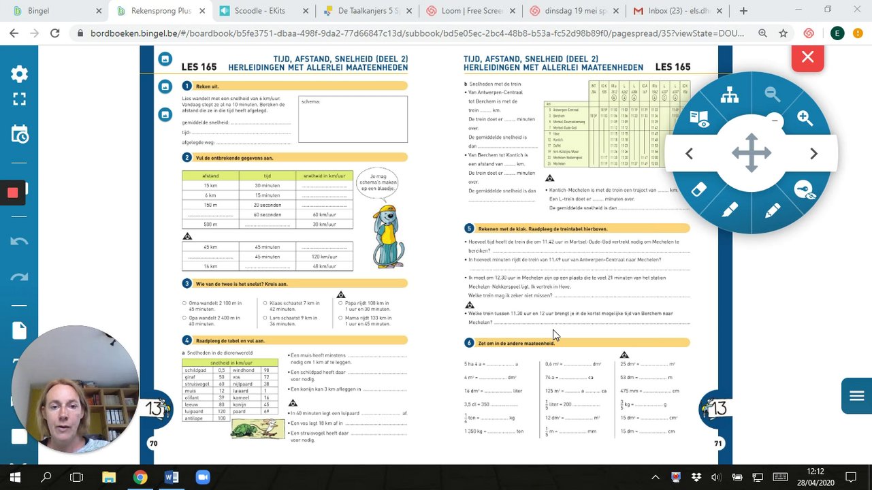Open the blue hamburger menu on right
Screen dimensions: 872x490
tap(856, 395)
